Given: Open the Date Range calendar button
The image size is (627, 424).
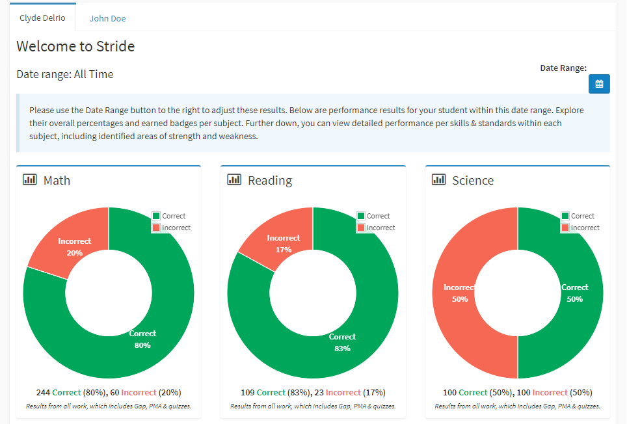Looking at the screenshot, I should click(598, 84).
